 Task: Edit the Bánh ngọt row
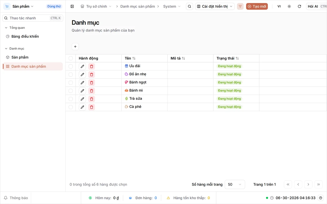point(82,83)
